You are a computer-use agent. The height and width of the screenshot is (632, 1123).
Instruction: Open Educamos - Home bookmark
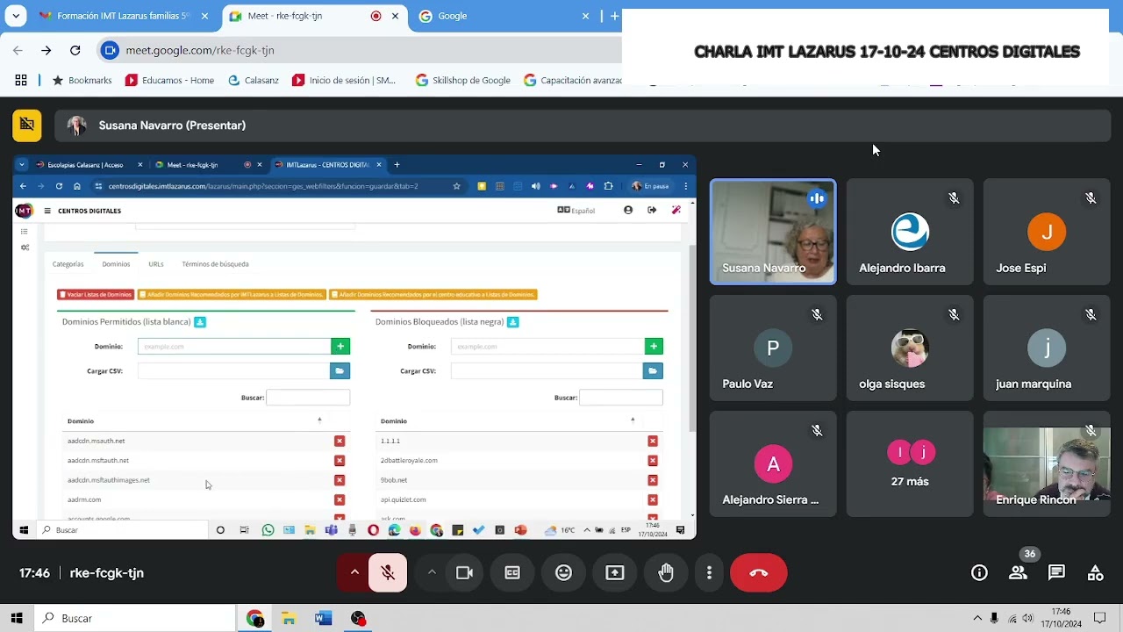coord(169,80)
